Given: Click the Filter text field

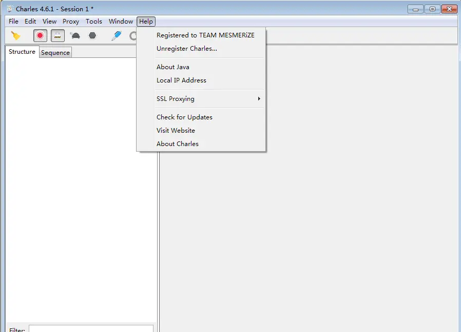Looking at the screenshot, I should [x=91, y=328].
